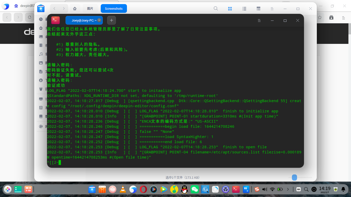Open a new terminal tab with plus button
Screen dimensions: 351x197
click(x=112, y=20)
